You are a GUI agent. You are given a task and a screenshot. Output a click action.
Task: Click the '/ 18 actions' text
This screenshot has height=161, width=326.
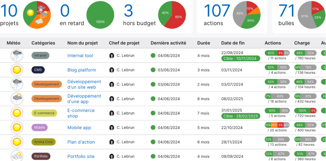(277, 101)
